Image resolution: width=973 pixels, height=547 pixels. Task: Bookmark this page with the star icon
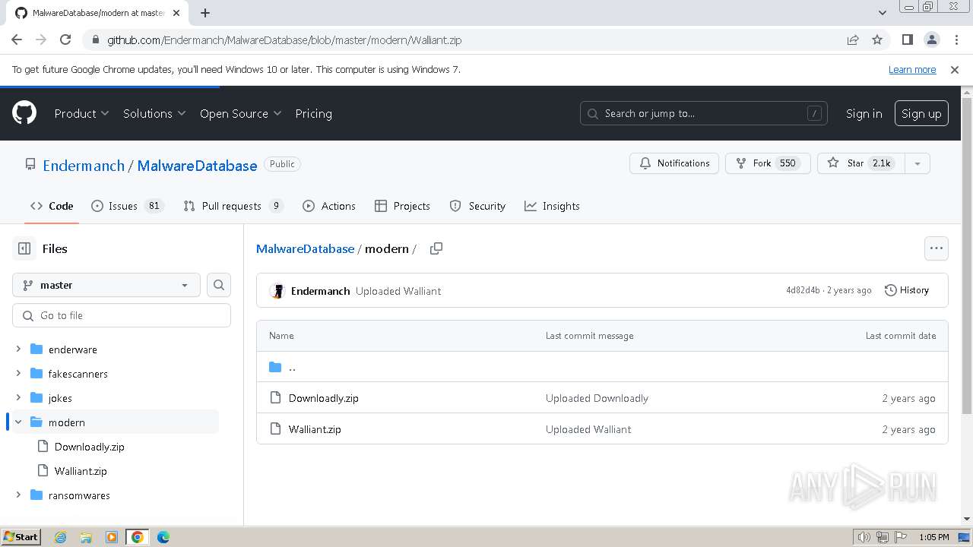(877, 40)
